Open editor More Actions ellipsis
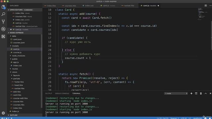Screen dimensions: 212x119 coord(211,6)
